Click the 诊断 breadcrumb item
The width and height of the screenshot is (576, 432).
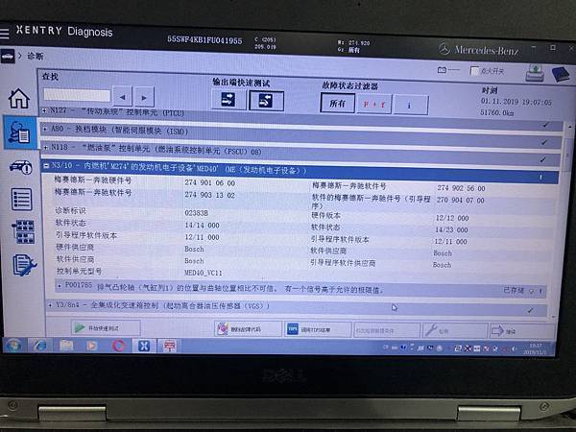36,57
